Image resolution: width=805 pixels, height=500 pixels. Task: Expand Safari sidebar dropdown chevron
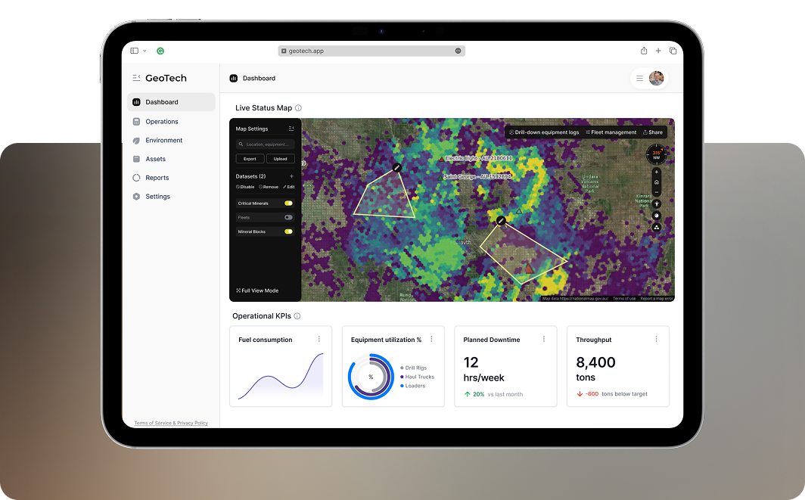coord(145,51)
